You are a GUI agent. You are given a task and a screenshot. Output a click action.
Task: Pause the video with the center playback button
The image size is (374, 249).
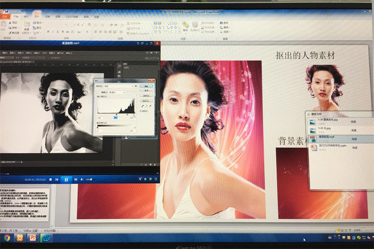click(66, 179)
